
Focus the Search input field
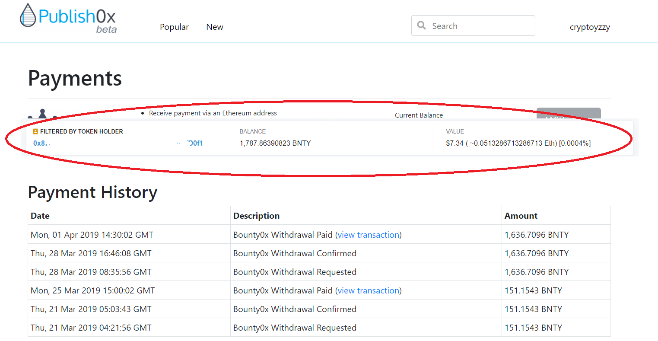[x=473, y=25]
